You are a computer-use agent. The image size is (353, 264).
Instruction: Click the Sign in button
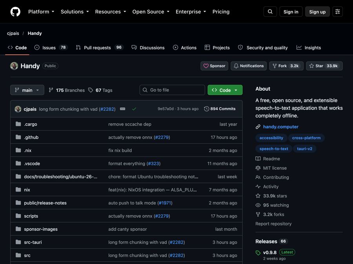(291, 12)
